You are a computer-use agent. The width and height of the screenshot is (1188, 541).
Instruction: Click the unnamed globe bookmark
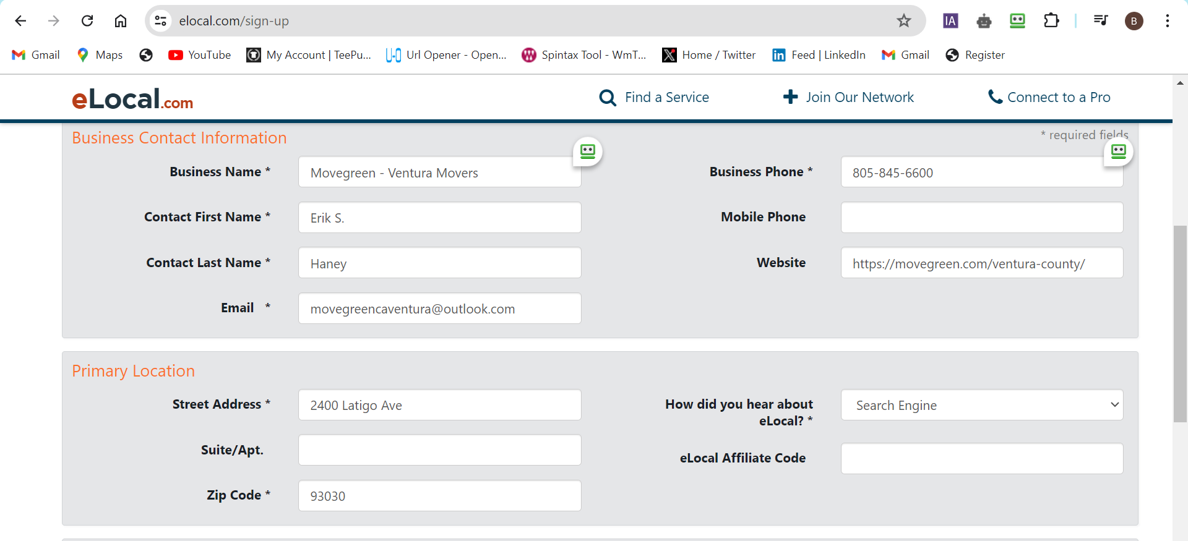click(x=146, y=55)
